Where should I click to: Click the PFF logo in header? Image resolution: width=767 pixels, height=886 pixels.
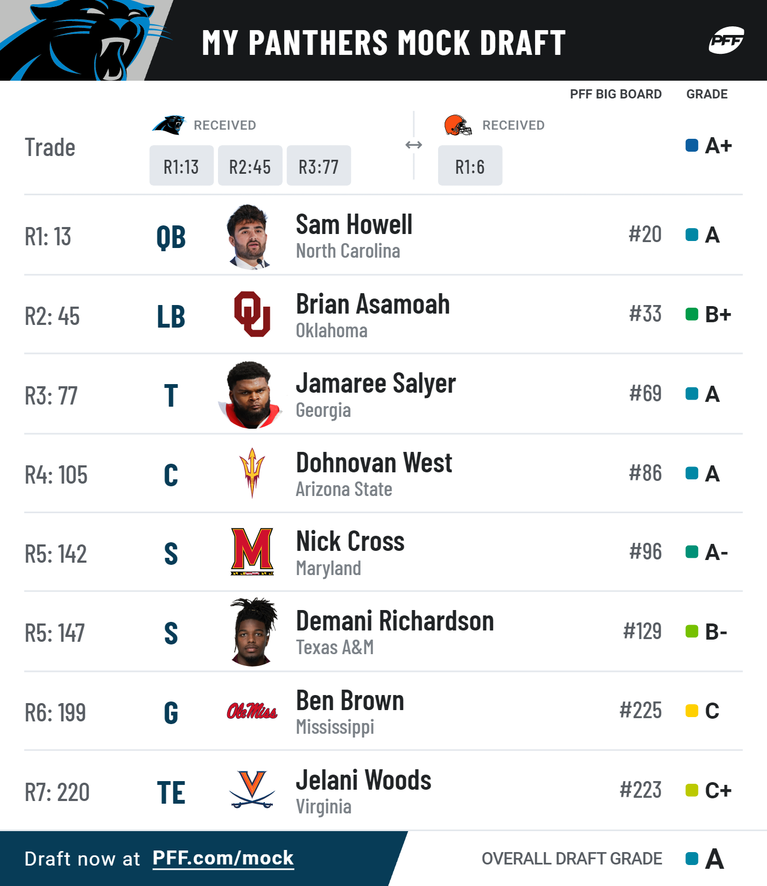(x=726, y=40)
